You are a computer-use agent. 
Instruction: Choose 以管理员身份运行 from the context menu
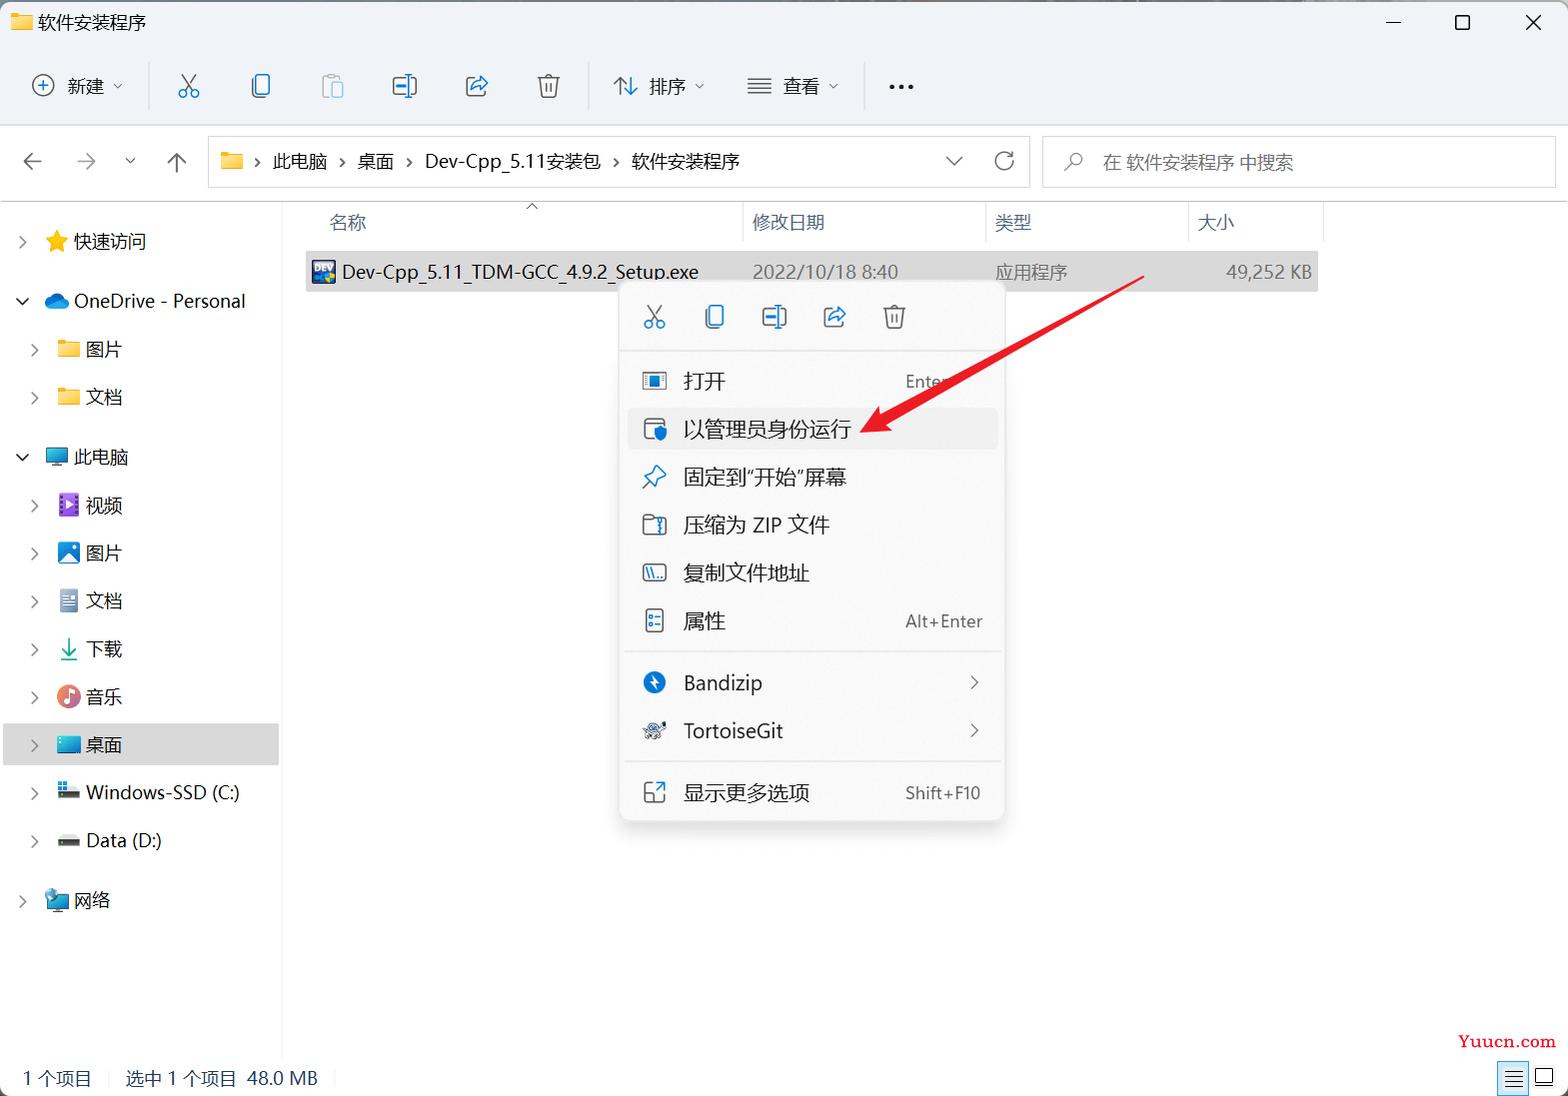tap(811, 429)
